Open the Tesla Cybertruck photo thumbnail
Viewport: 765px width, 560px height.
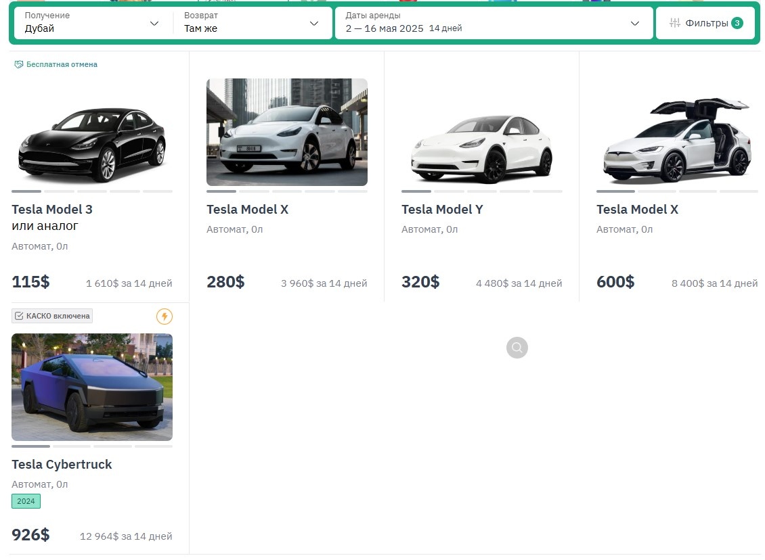point(91,387)
